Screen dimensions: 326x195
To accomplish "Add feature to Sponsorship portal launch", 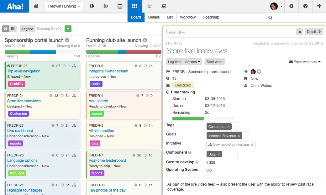I will click(x=67, y=40).
